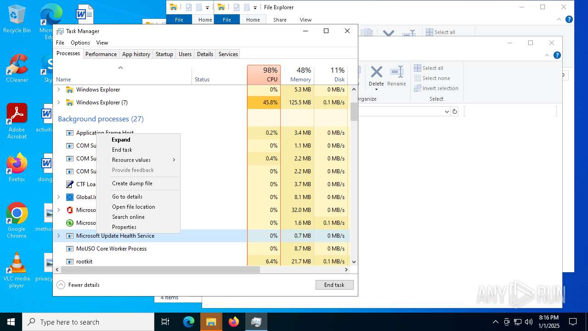
Task: Click Fewer details toggle
Action: pos(78,285)
